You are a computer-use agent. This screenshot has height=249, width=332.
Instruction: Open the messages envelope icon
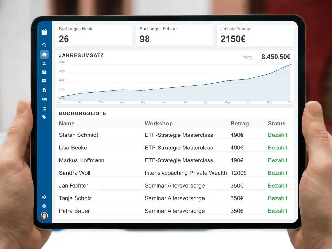pos(44,81)
